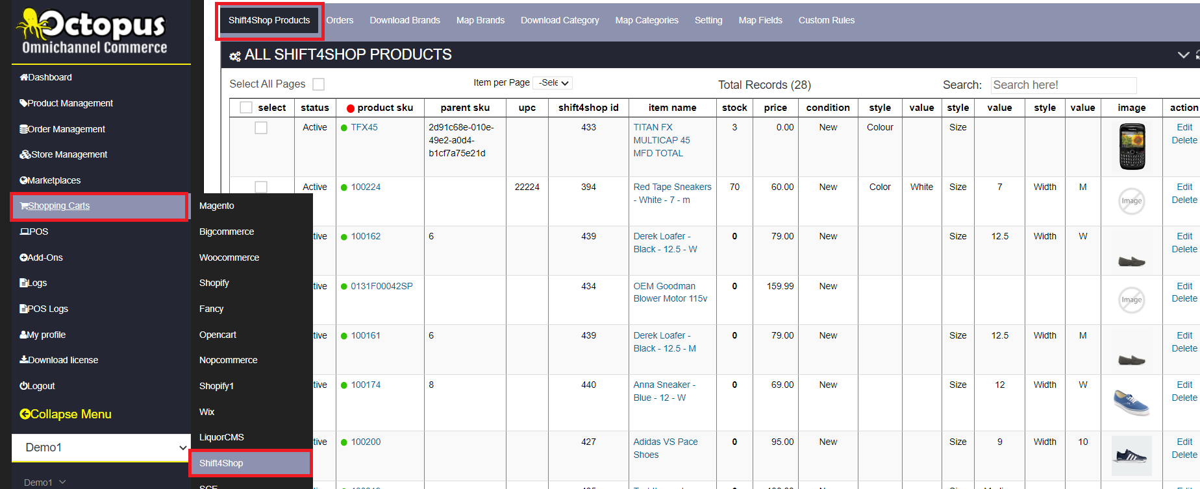Open loafer image for Derek Loafer 12.5 M
1200x489 pixels.
coord(1131,359)
